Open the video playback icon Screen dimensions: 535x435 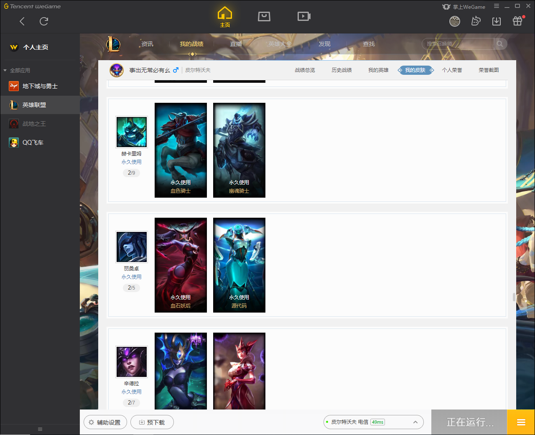(x=304, y=16)
